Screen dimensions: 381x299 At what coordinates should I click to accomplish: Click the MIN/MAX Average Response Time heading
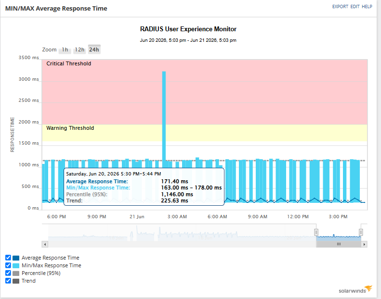click(56, 9)
